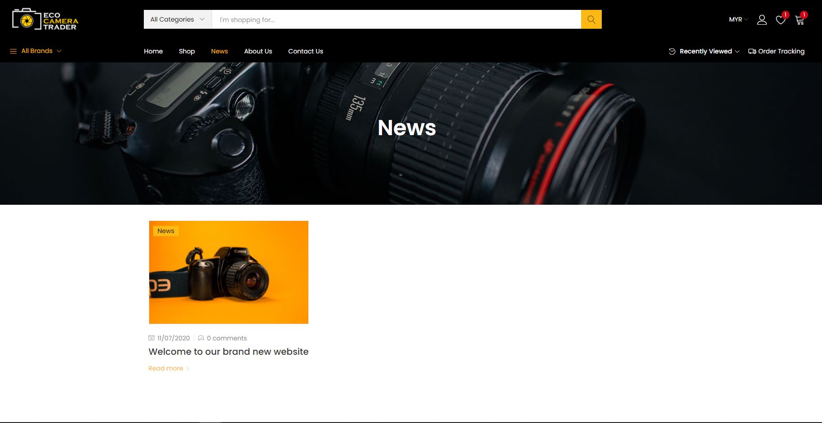822x423 pixels.
Task: Click the search field 'I'm shopping for...'
Action: pyautogui.click(x=395, y=19)
